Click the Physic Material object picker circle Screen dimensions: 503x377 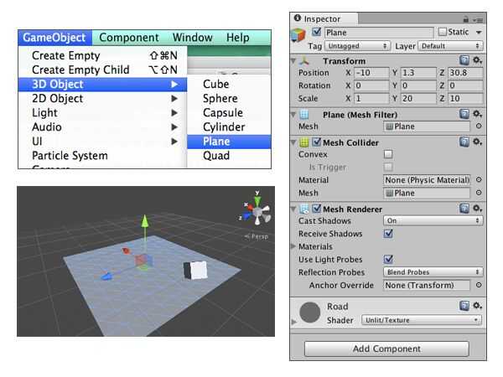point(479,180)
